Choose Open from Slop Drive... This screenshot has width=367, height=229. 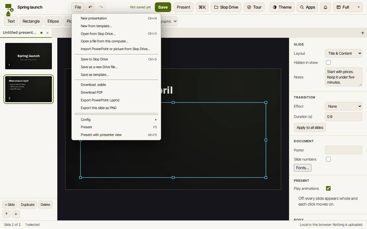coord(116,34)
